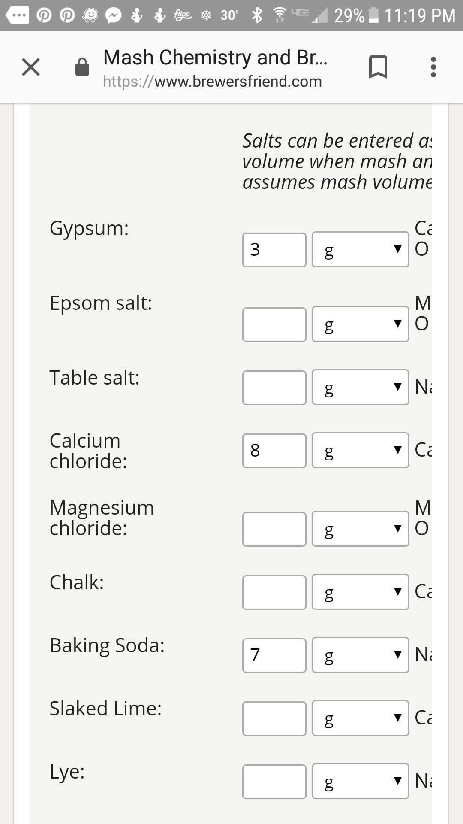Viewport: 463px width, 824px height.
Task: Tap the Waze notification icon in status bar
Action: click(90, 15)
